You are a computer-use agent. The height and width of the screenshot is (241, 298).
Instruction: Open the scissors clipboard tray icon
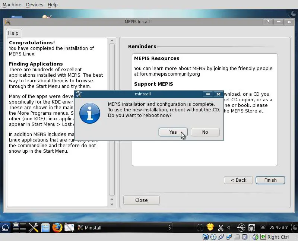pyautogui.click(x=221, y=228)
